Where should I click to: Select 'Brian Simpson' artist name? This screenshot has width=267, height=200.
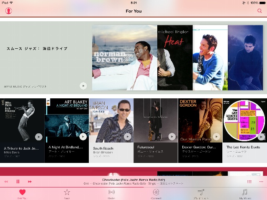point(103,152)
